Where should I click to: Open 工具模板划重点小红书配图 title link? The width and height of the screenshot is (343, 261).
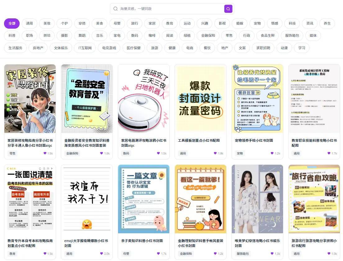click(x=199, y=140)
